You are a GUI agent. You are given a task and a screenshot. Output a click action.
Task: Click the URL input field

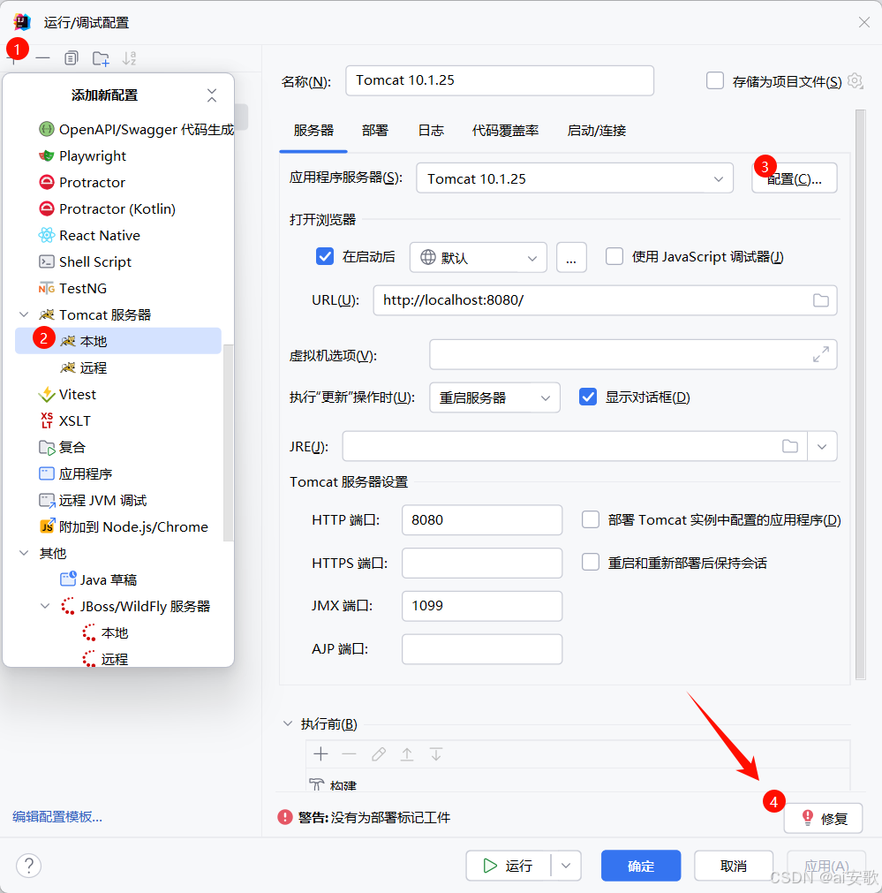[605, 300]
